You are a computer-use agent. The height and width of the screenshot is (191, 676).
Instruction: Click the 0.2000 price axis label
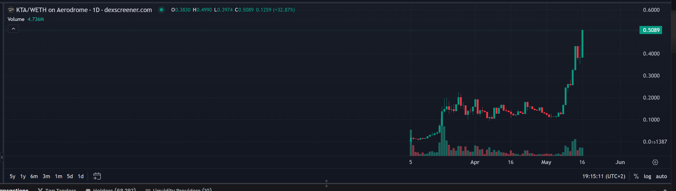651,98
